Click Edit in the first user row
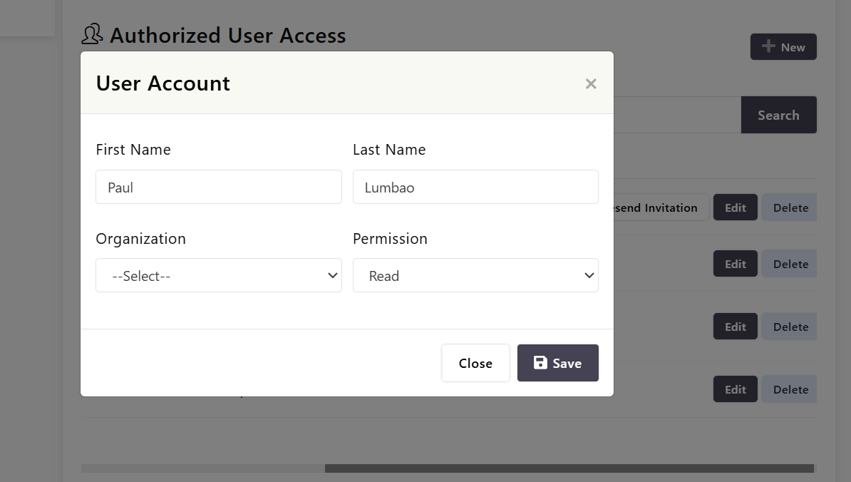Viewport: 851px width, 482px height. click(x=735, y=207)
